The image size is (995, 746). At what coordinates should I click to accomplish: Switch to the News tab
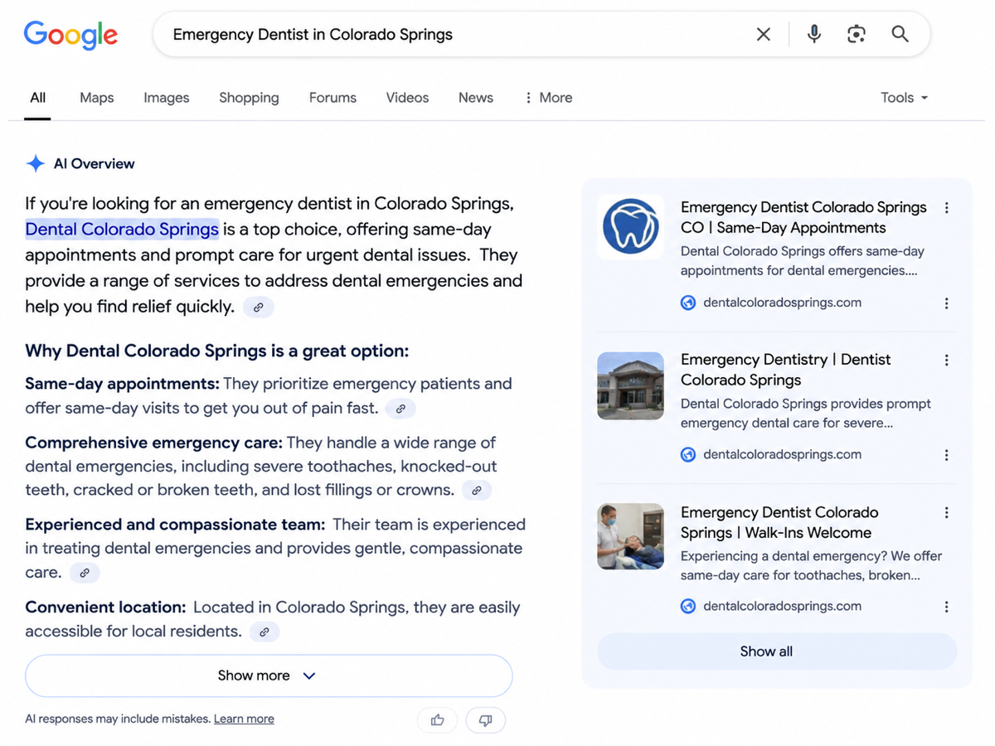pos(476,98)
